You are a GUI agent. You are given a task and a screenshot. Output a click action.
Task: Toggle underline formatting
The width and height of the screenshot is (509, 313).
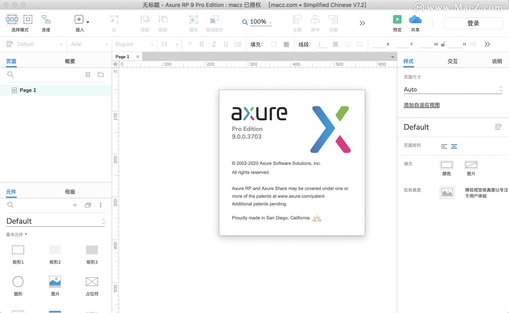(226, 44)
